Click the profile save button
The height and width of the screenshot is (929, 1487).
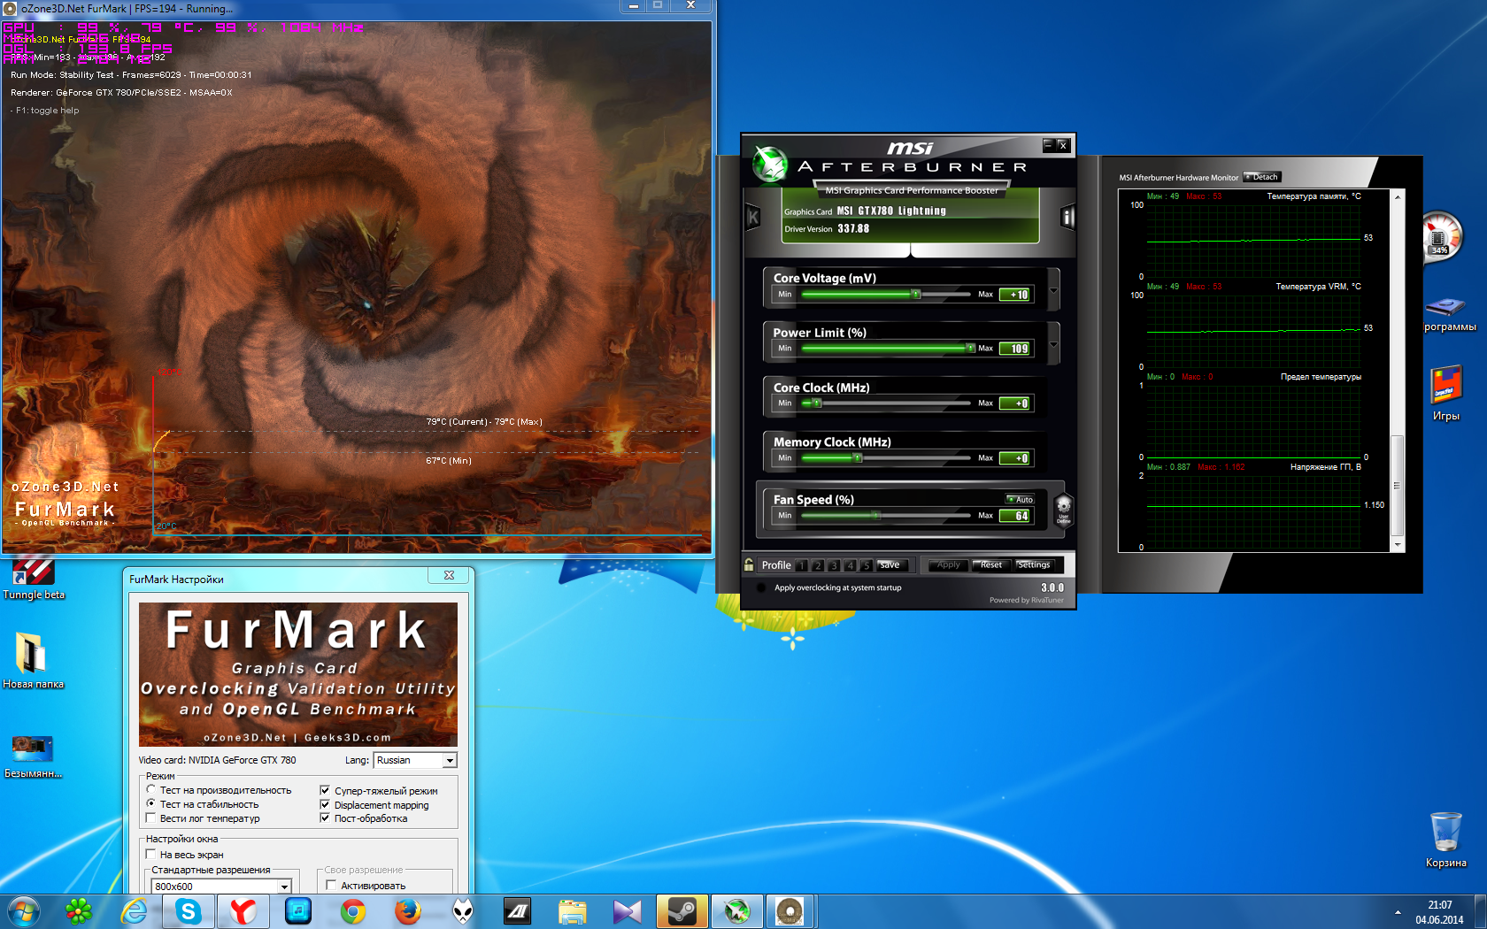890,564
